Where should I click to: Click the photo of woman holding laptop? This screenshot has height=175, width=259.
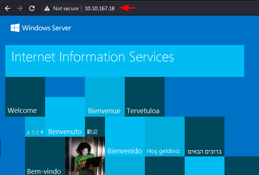[x=85, y=156]
